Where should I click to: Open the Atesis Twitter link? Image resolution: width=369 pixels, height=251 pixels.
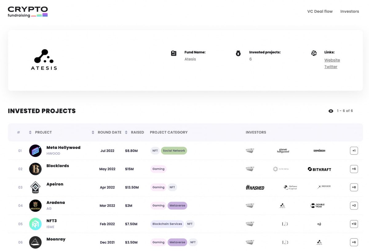[x=331, y=67]
